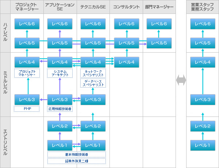Click レベル5 in the 営業スタッフ column
The width and height of the screenshot is (219, 168).
203,43
